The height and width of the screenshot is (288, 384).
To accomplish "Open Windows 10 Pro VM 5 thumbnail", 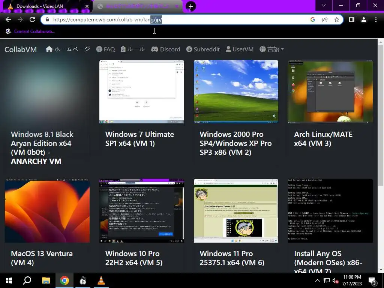I will click(141, 211).
